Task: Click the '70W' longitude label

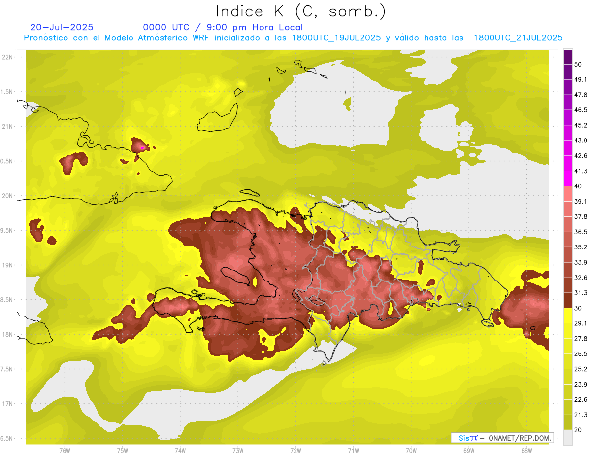Action: [x=411, y=451]
